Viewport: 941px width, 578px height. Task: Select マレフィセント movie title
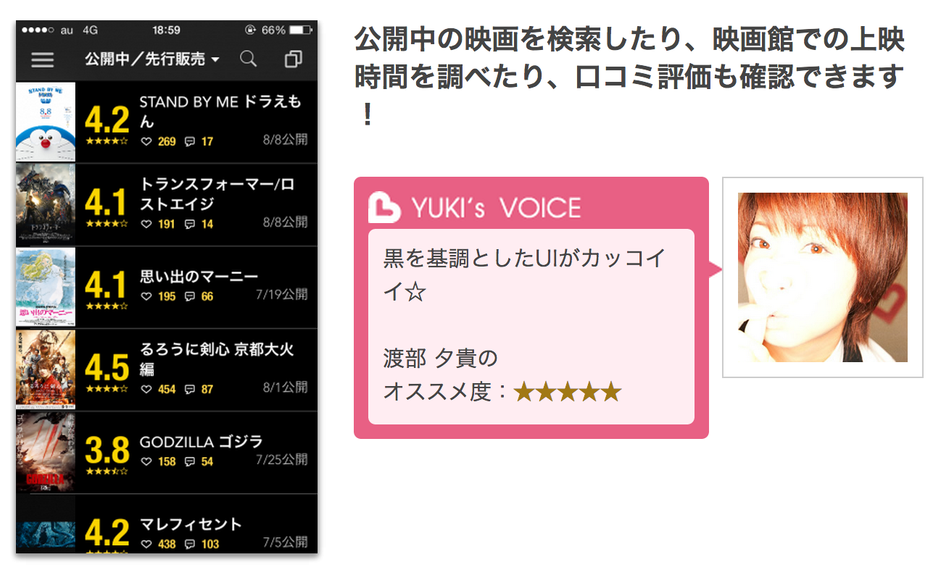click(191, 524)
